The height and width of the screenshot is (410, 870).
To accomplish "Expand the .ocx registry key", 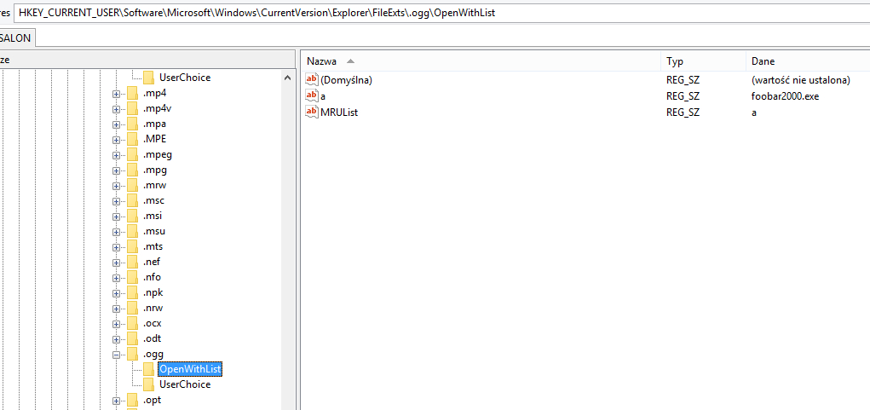I will click(x=116, y=324).
